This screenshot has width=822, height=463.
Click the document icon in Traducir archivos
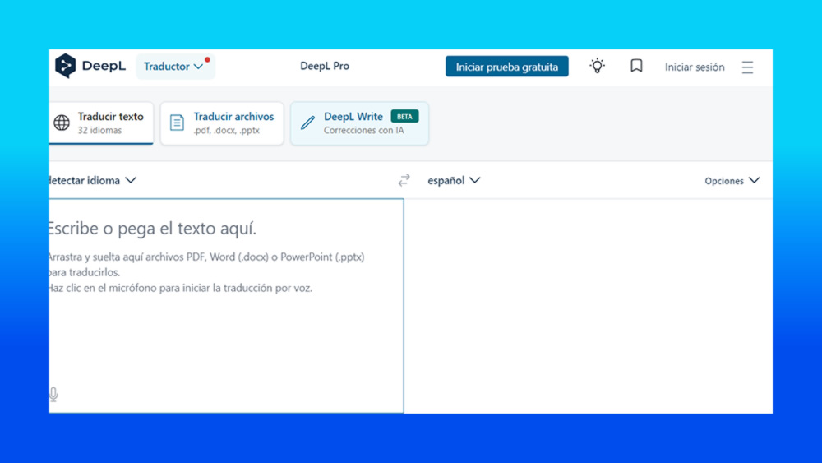point(177,123)
